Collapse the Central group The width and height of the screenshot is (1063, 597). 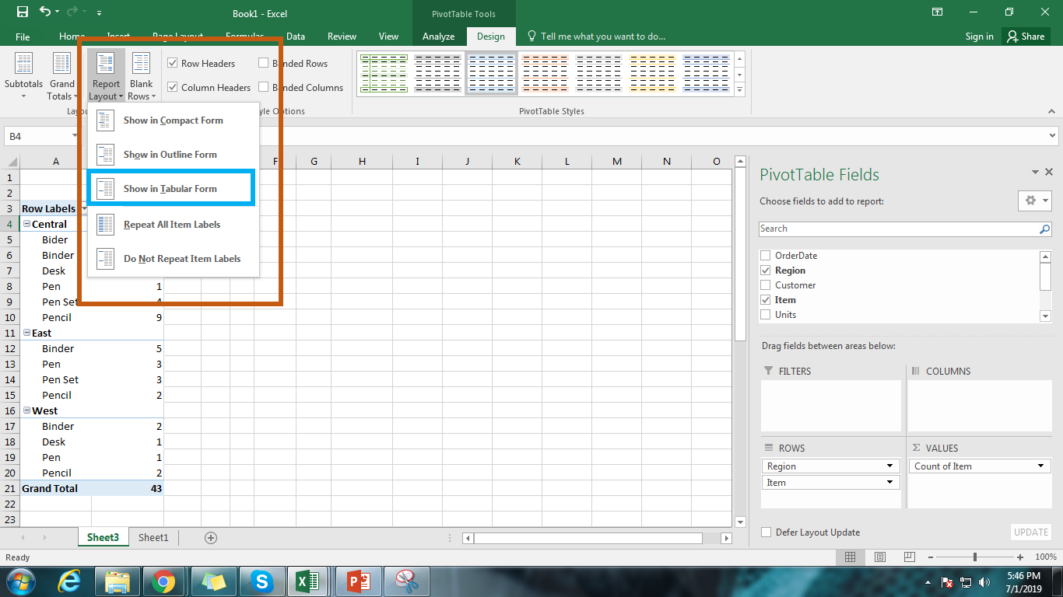(27, 225)
